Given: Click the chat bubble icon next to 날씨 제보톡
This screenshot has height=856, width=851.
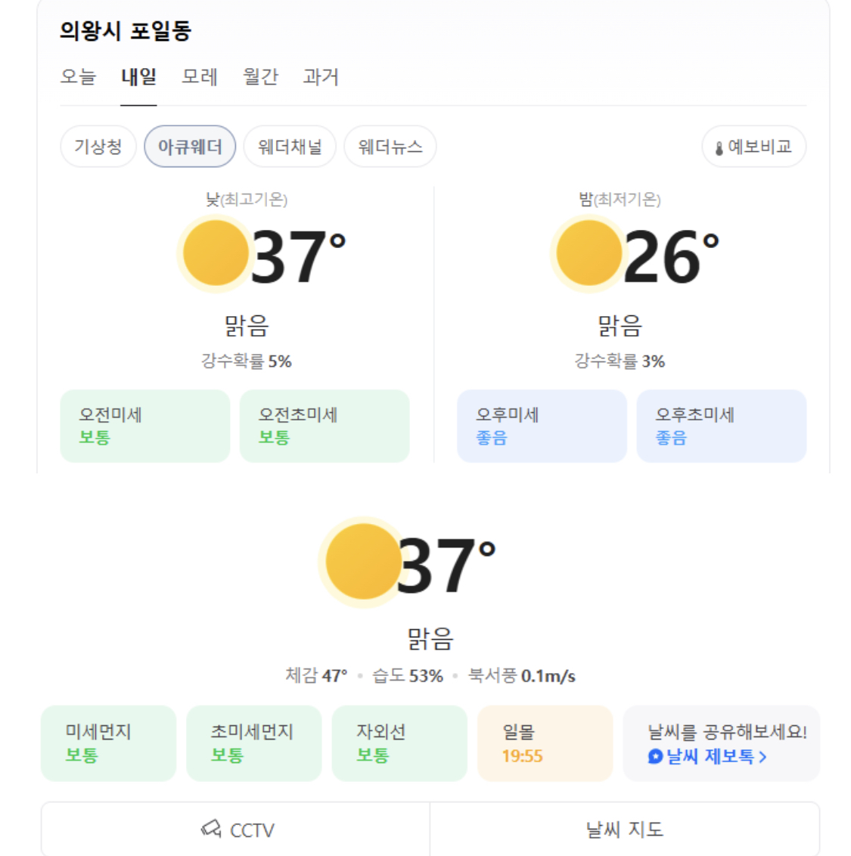Looking at the screenshot, I should point(655,756).
